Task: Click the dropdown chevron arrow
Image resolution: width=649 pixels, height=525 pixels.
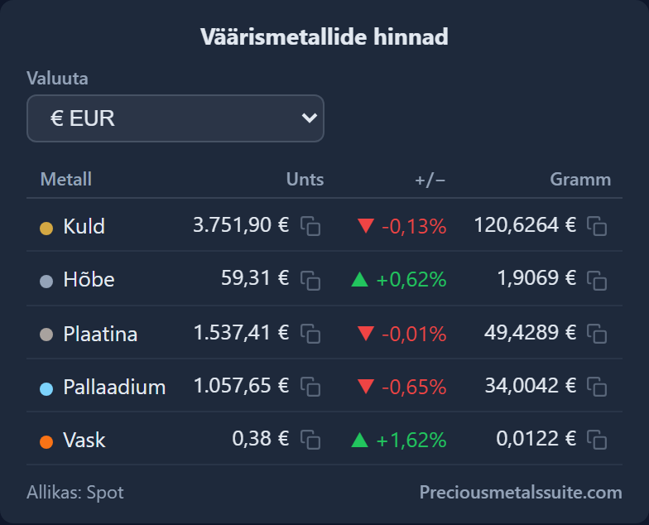Action: [x=310, y=118]
